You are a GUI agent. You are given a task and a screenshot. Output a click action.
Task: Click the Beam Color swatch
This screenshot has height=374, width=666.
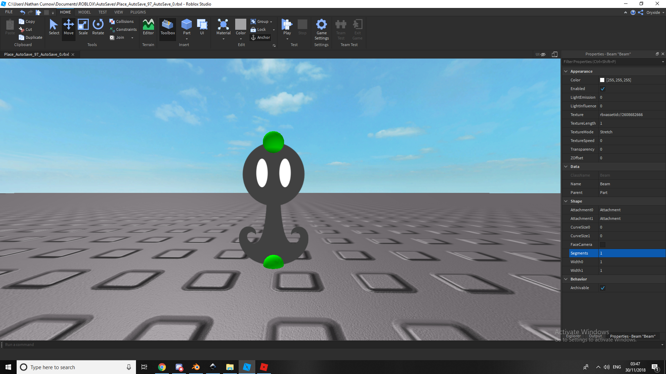click(x=603, y=80)
